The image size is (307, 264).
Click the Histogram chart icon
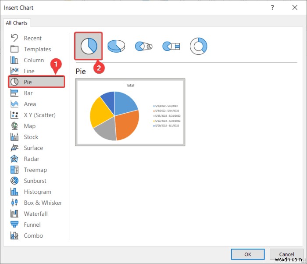pos(14,192)
